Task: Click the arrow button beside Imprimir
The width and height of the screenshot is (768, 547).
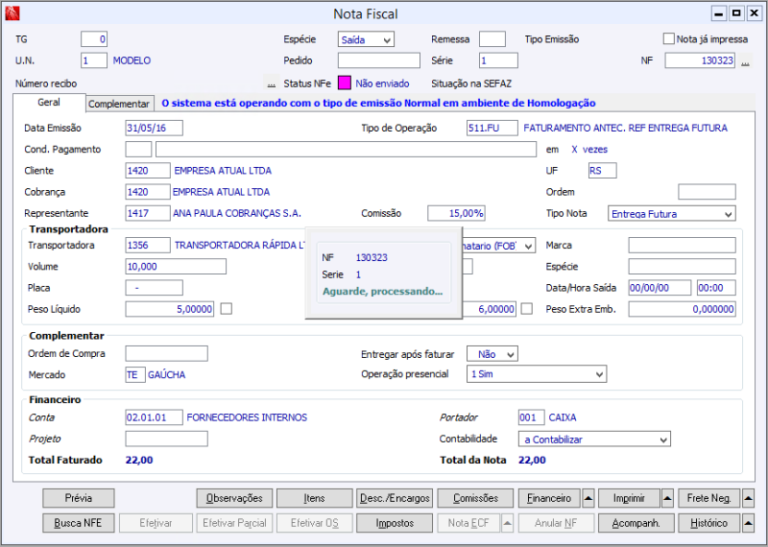Action: 668,498
